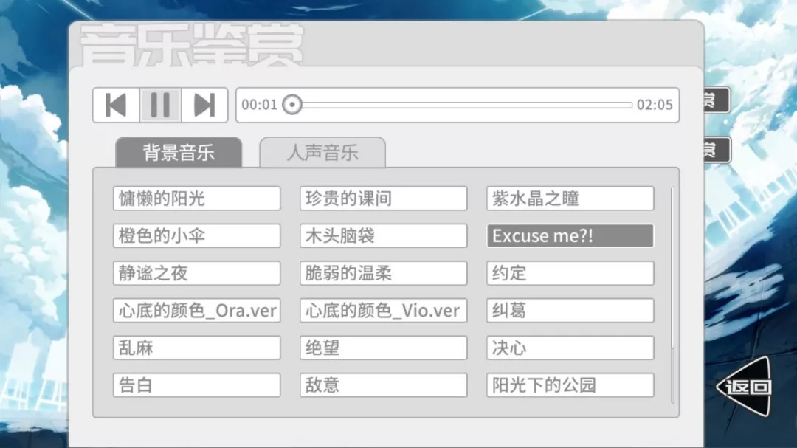Tap the 返回 arrow to go back
The width and height of the screenshot is (797, 448).
(744, 385)
